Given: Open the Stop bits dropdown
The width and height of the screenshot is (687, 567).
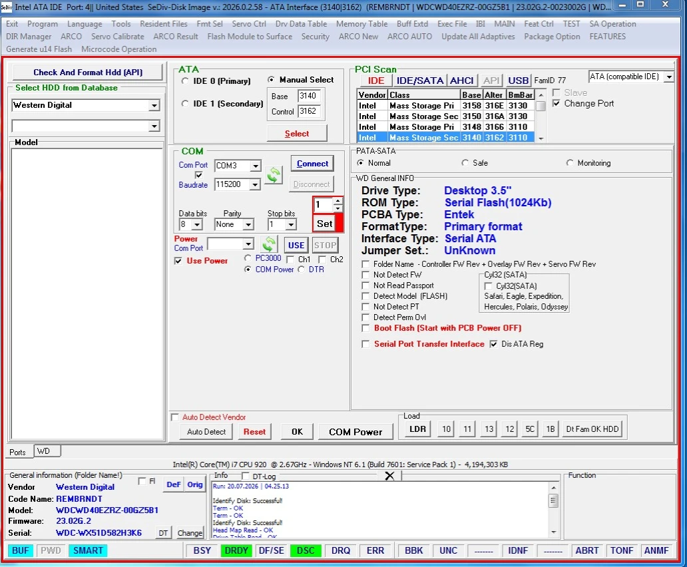Looking at the screenshot, I should [292, 225].
